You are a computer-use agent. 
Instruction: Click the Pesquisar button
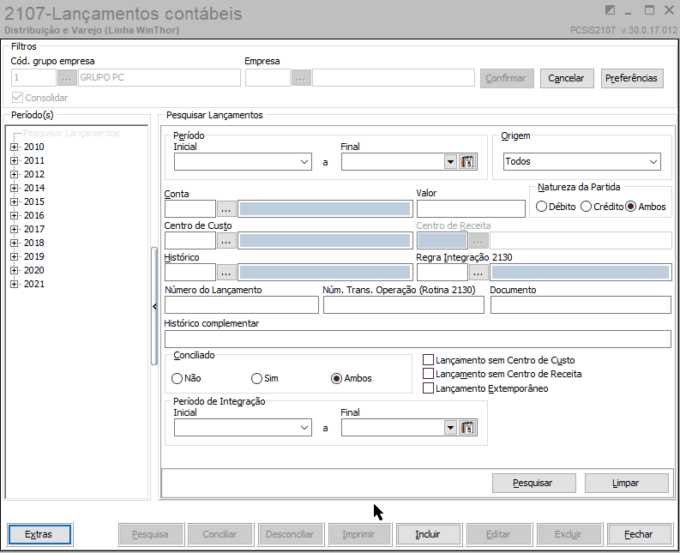point(534,484)
